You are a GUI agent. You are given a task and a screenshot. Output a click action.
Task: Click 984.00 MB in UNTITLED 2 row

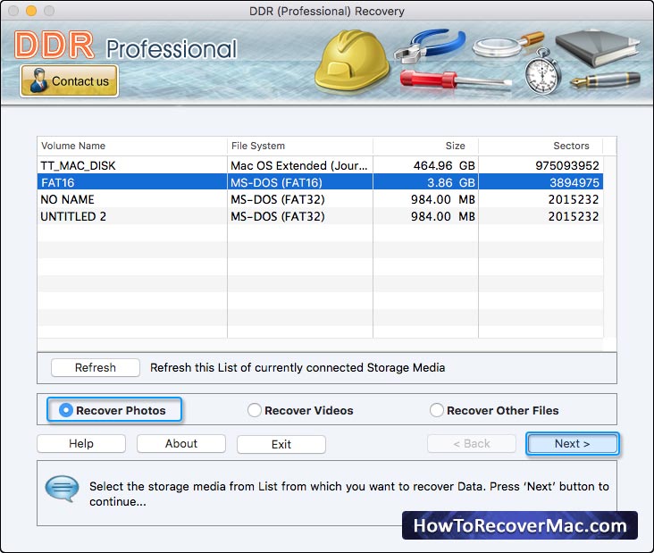(x=443, y=216)
